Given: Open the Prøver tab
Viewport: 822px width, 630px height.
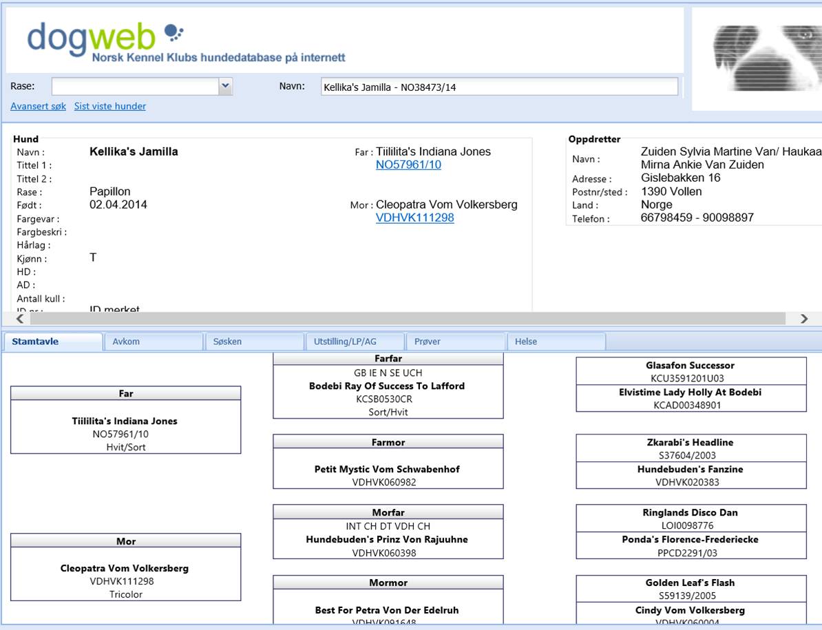Looking at the screenshot, I should [456, 342].
